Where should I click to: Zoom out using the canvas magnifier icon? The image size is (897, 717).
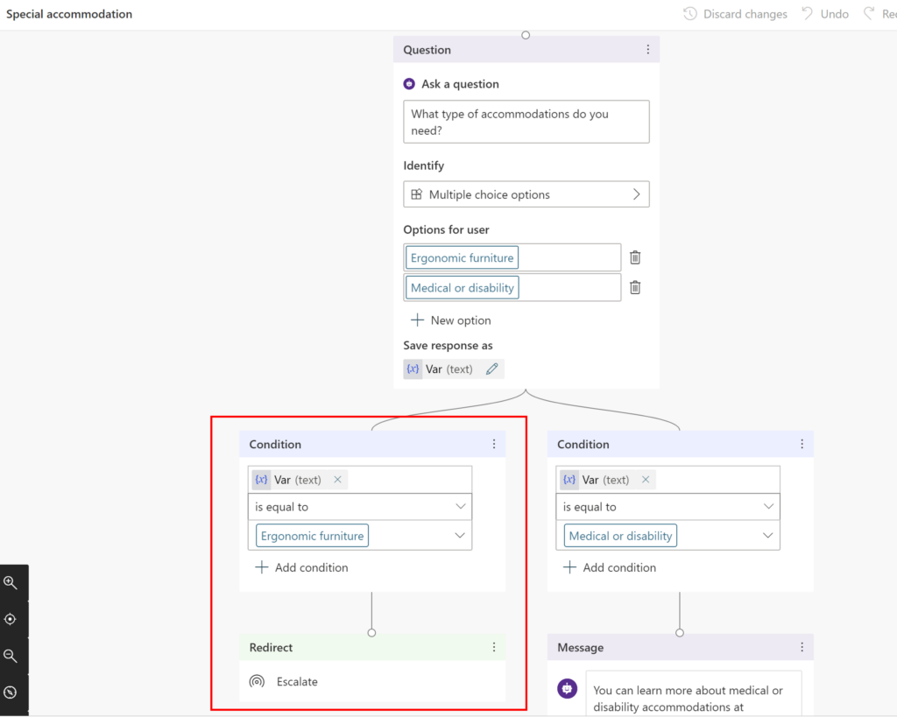11,655
